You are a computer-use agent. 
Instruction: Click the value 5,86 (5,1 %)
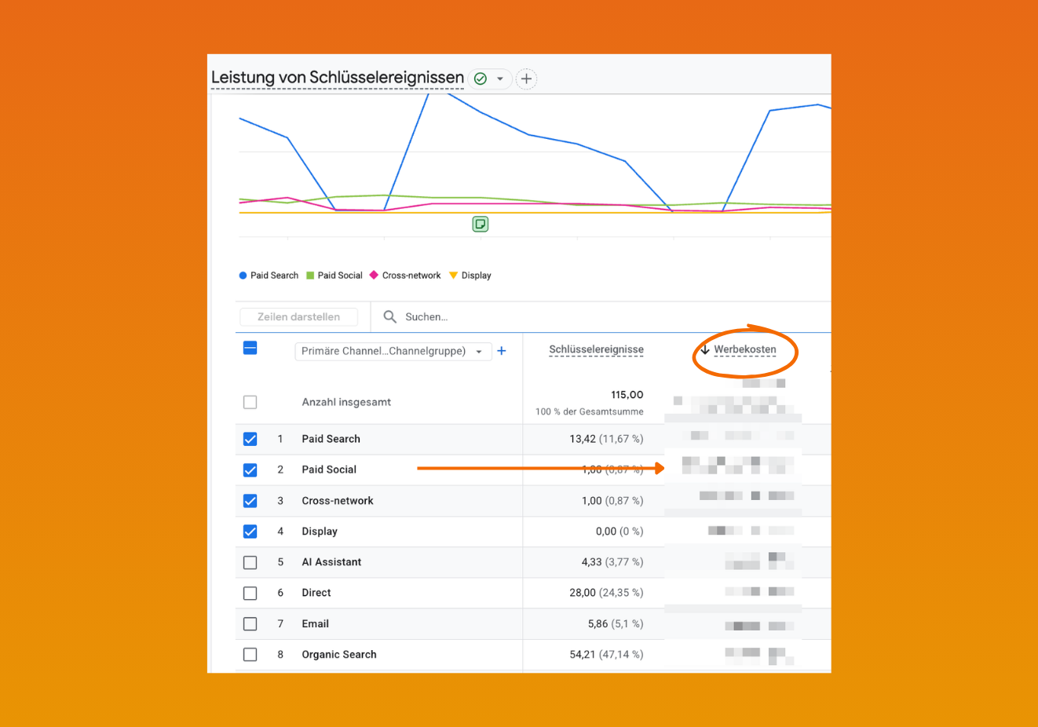[x=616, y=624]
